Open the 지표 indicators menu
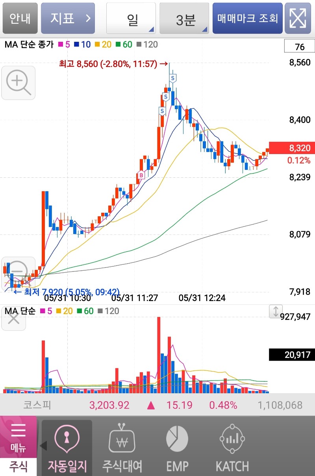Viewport: 315px width, 476px height. 68,18
